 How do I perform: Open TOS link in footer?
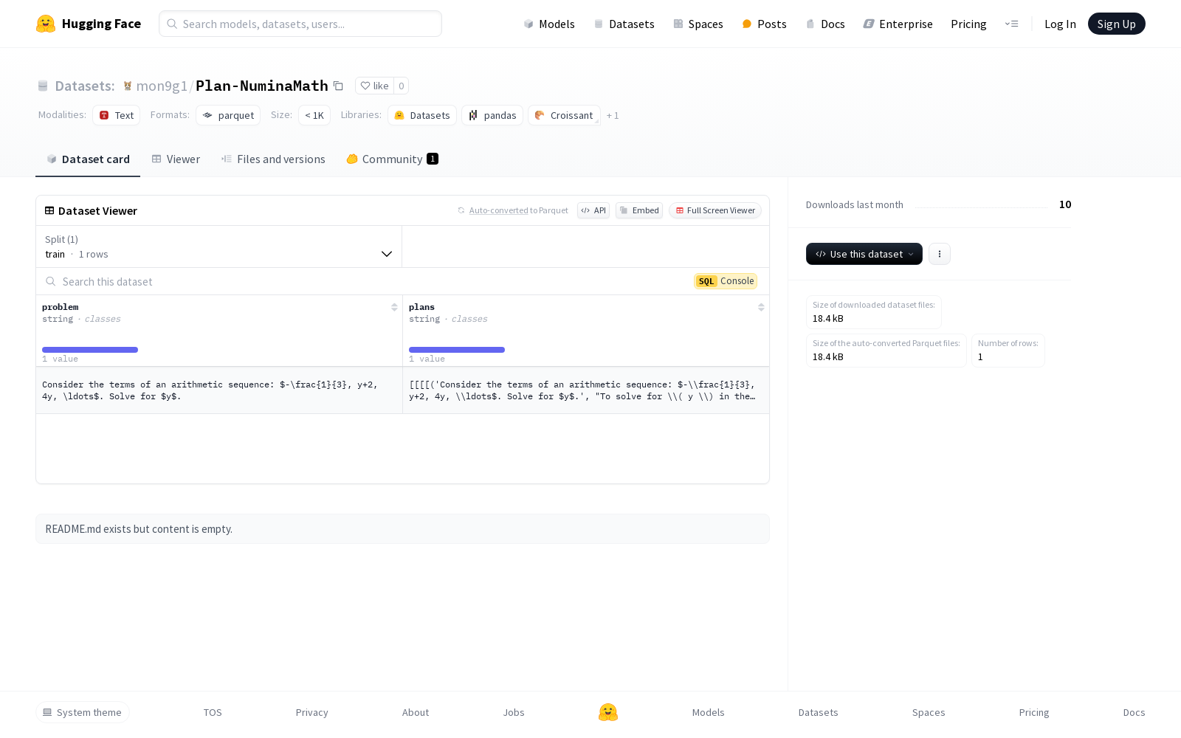pos(213,712)
